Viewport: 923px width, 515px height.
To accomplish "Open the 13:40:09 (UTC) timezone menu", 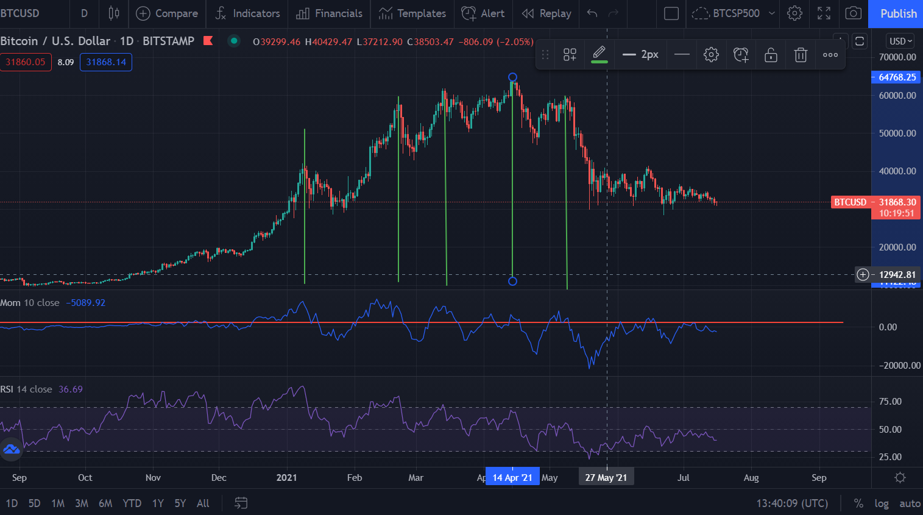I will pos(792,503).
